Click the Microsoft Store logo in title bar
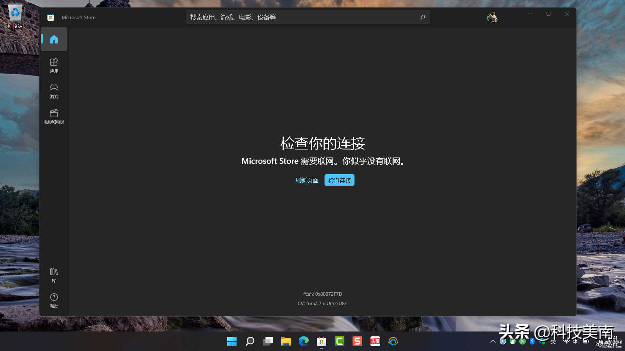This screenshot has height=351, width=625. [51, 17]
